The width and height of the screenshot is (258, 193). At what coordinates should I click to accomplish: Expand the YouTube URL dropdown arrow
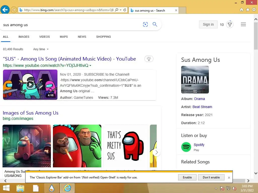click(90, 66)
